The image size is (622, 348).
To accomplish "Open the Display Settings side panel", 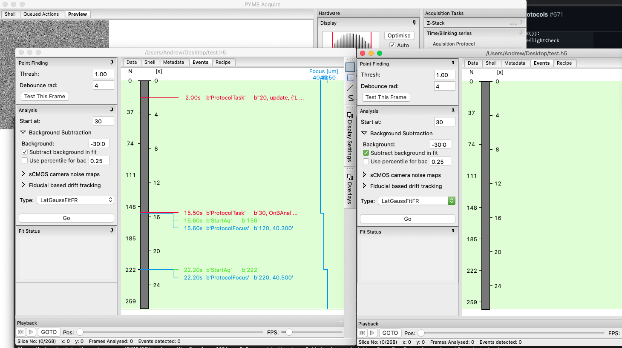I will pos(350,138).
